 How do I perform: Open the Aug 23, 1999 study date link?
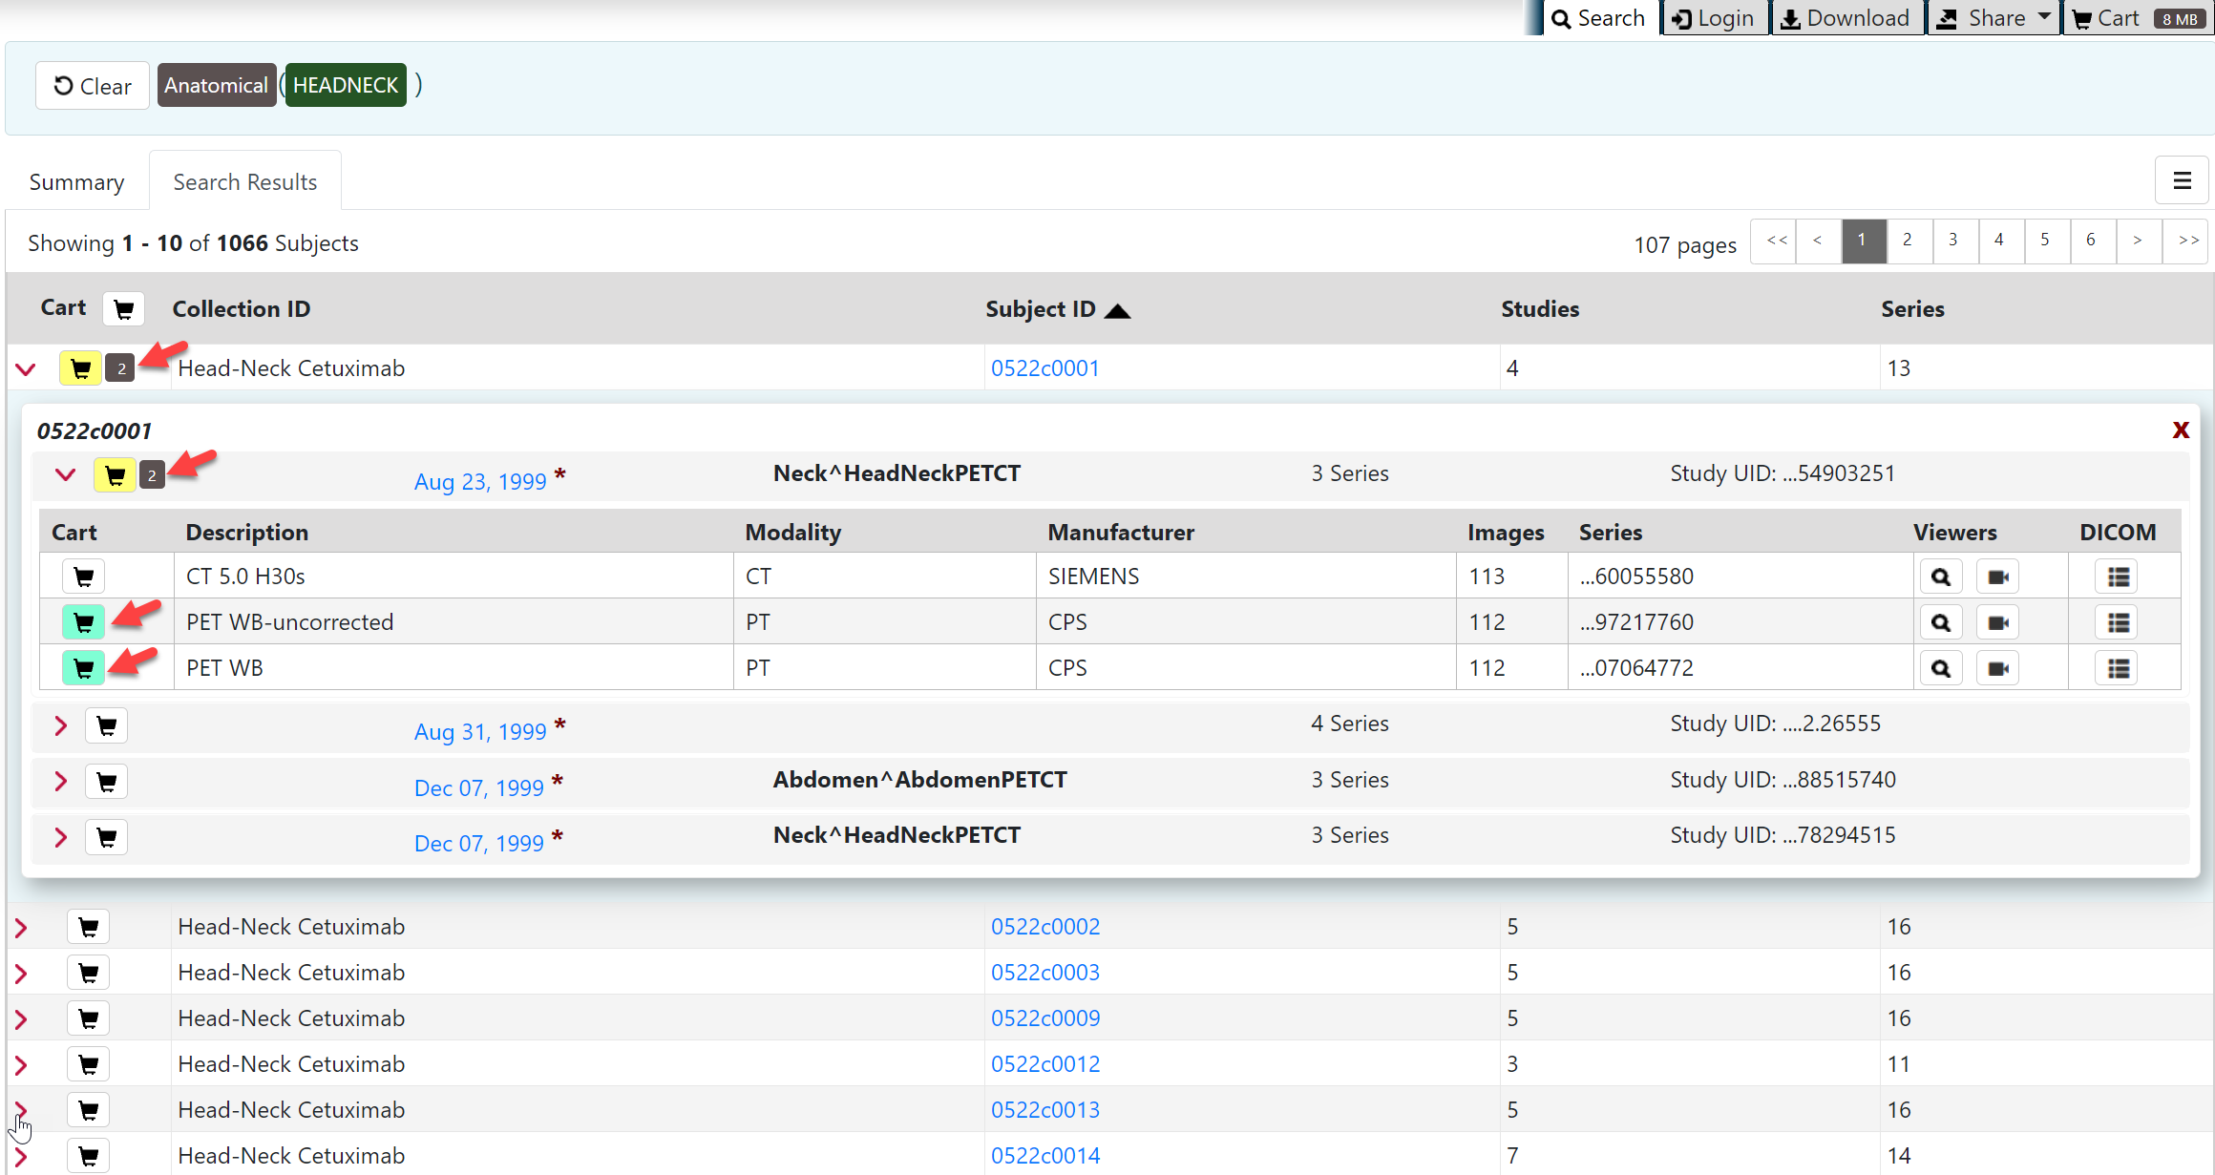480,482
